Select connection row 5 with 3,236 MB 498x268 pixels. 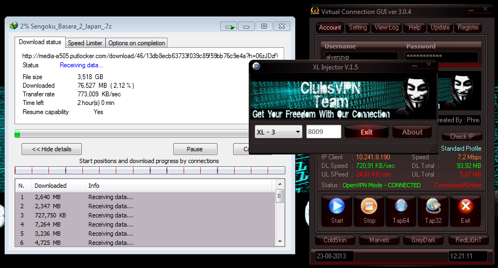[x=145, y=234]
